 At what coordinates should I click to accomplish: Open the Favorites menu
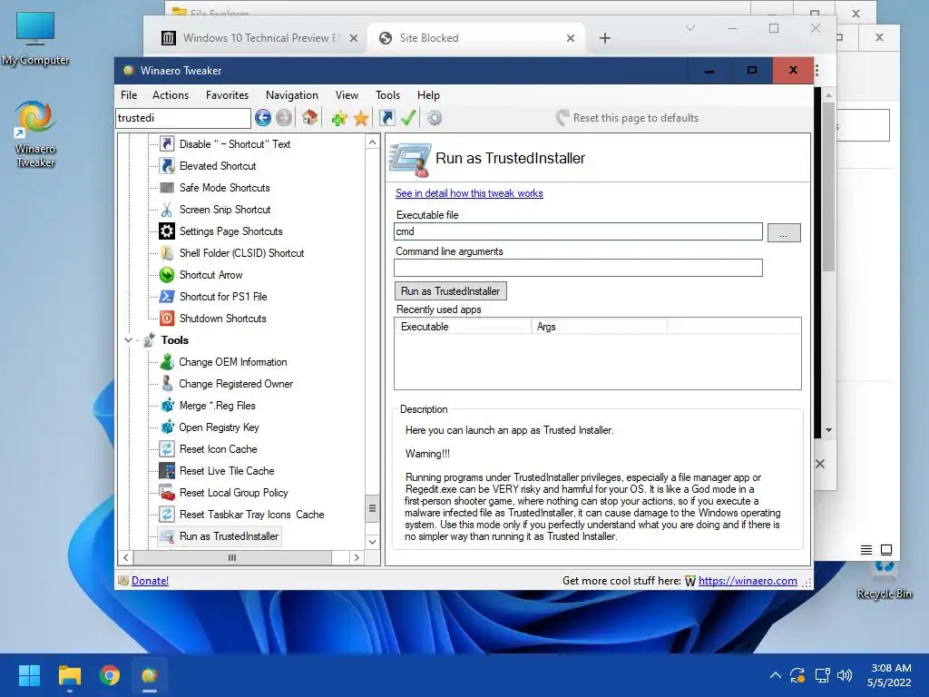tap(227, 95)
